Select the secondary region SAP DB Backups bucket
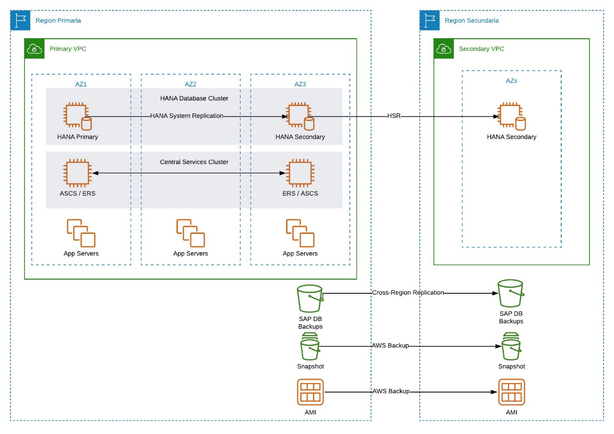Screen dimensions: 614x434 click(x=511, y=293)
